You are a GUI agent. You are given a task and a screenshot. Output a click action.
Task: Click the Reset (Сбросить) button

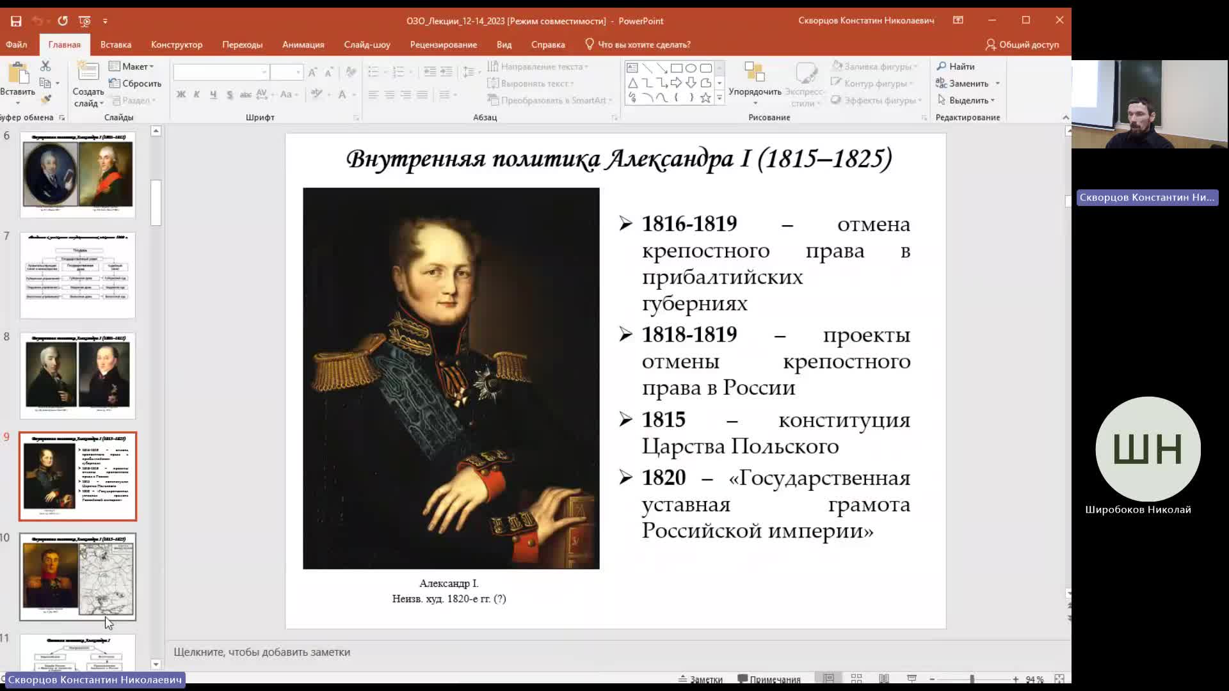(135, 83)
